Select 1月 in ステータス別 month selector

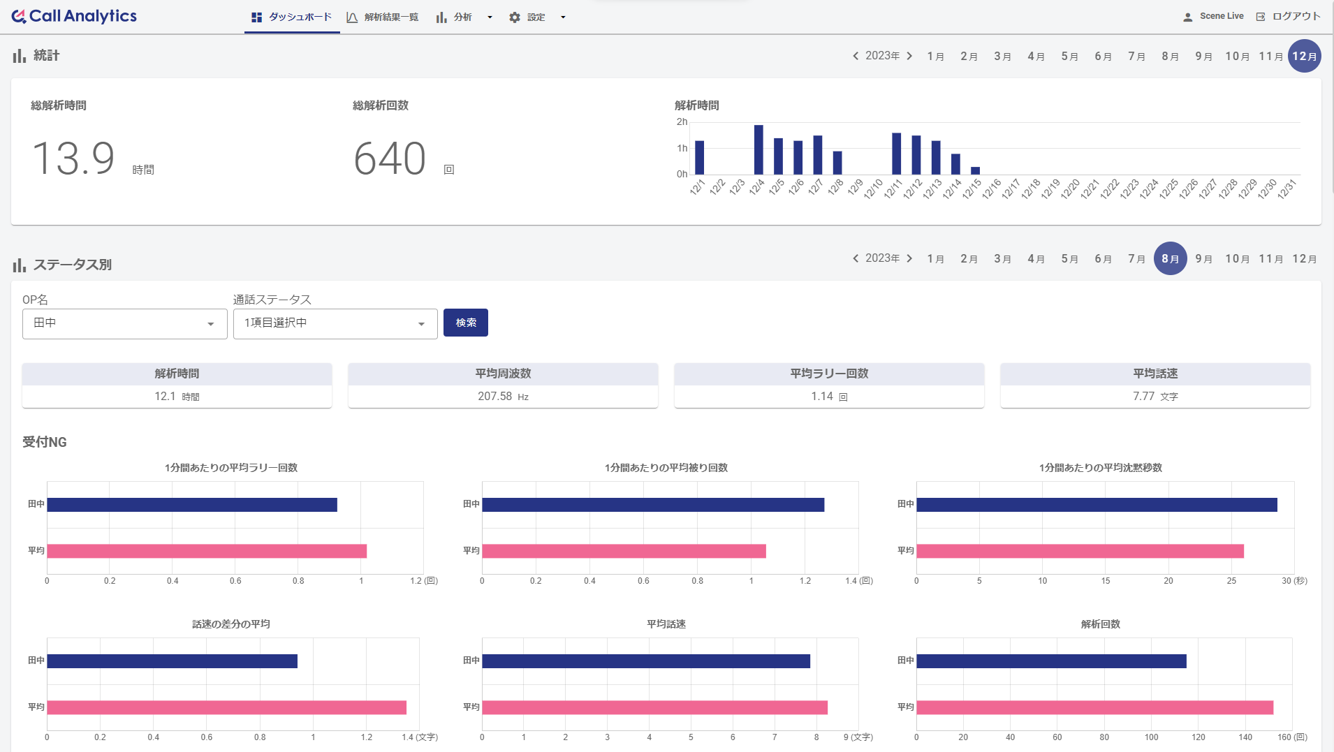[x=936, y=258]
